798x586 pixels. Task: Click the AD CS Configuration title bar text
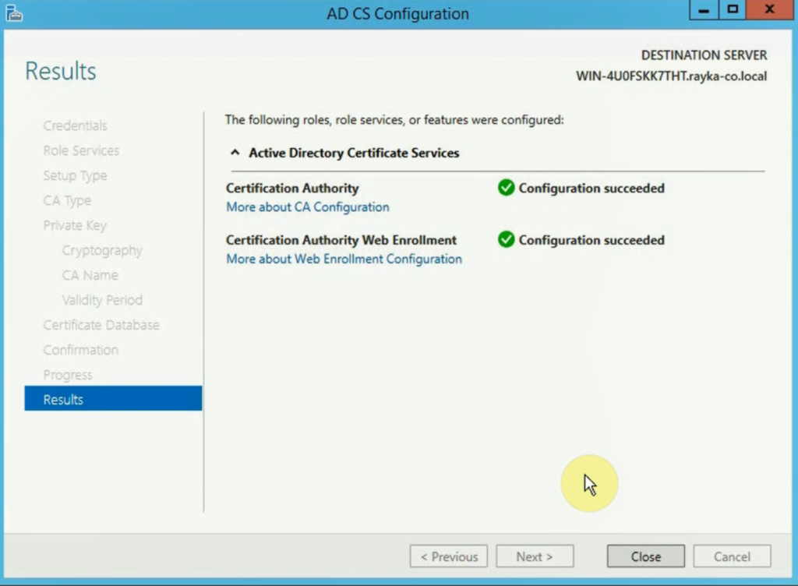click(397, 14)
